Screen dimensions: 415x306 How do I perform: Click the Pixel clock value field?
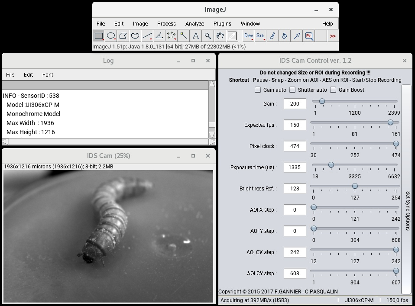point(295,146)
